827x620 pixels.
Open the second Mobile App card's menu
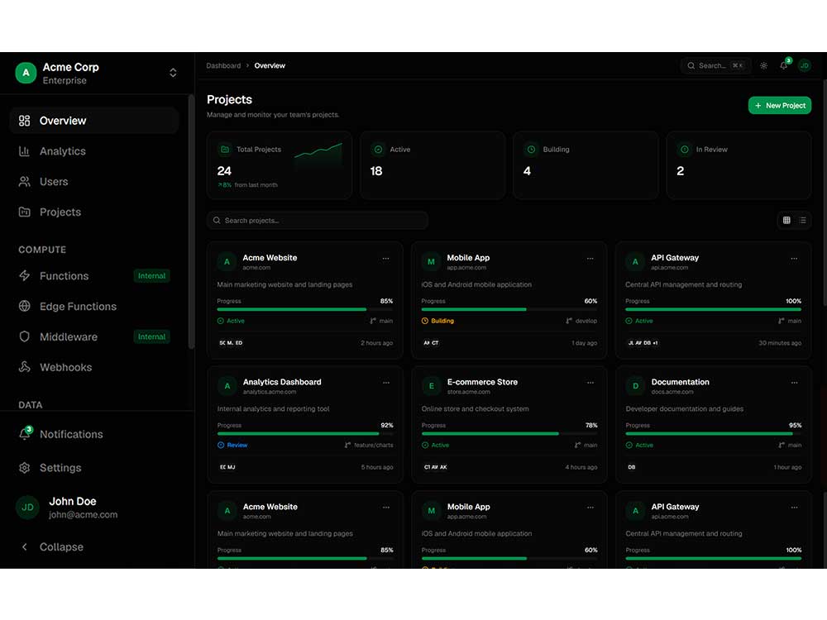point(590,508)
